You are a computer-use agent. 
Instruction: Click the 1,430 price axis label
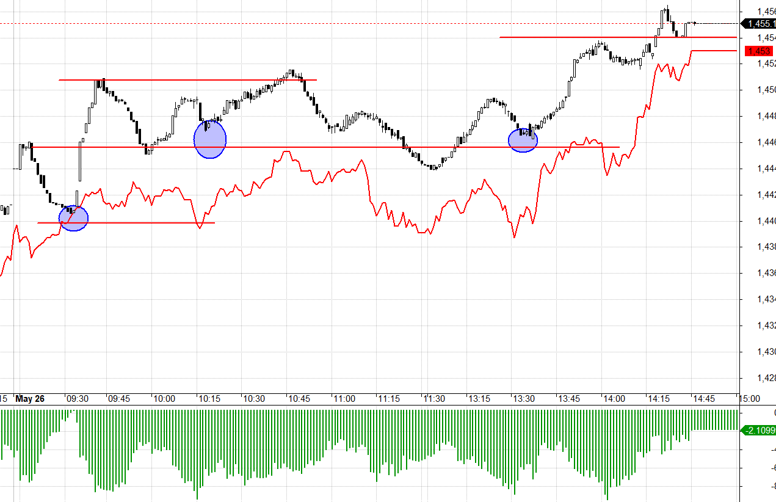[x=766, y=352]
